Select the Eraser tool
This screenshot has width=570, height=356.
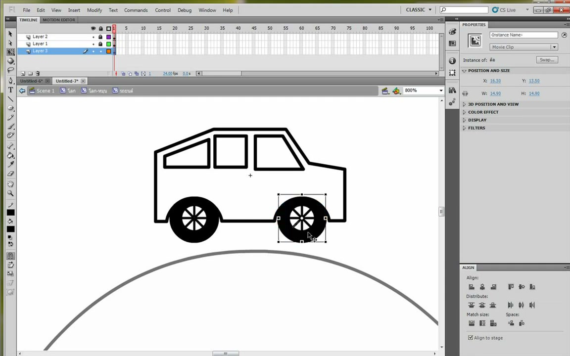tap(10, 174)
